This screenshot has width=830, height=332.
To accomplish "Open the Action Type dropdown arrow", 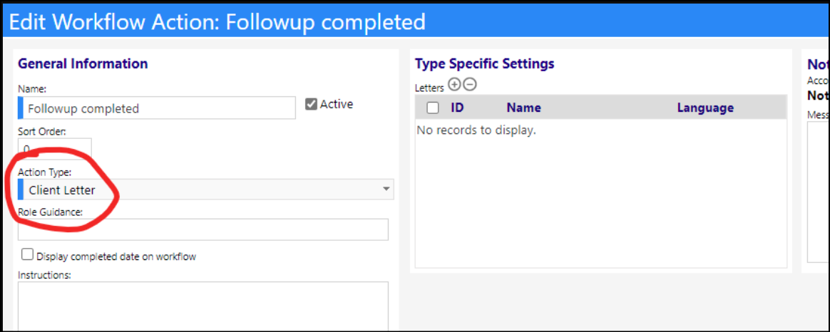I will pyautogui.click(x=386, y=190).
